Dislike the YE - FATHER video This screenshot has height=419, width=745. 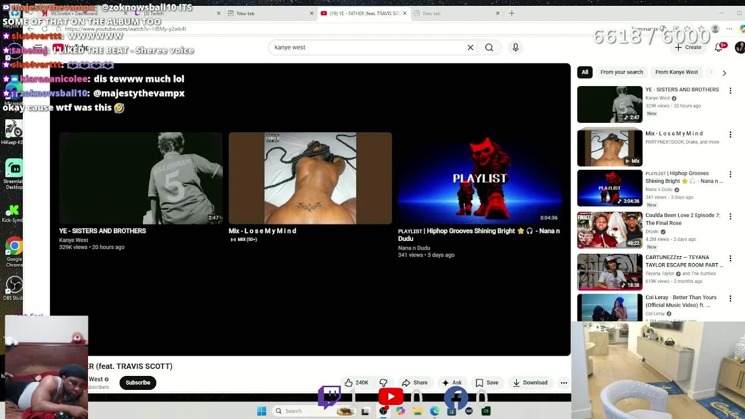pyautogui.click(x=384, y=383)
